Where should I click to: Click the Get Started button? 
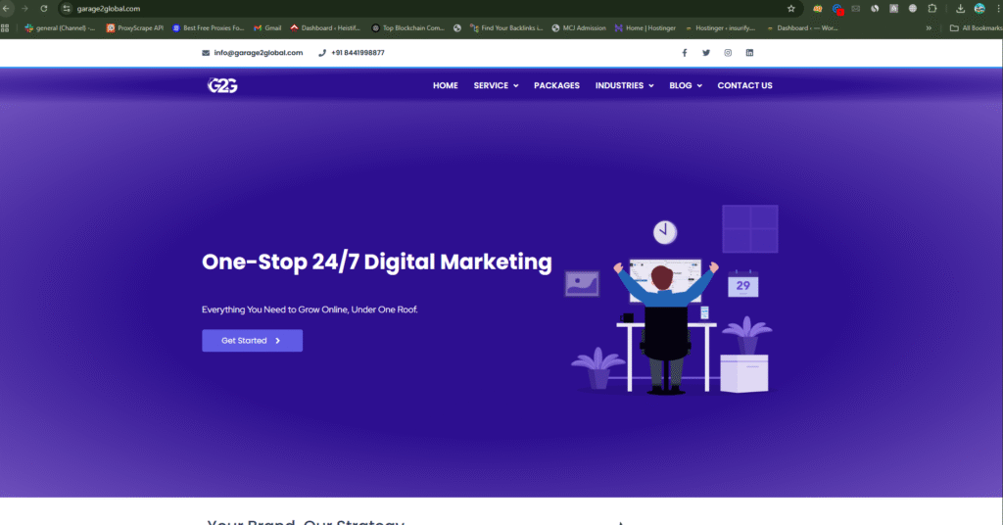252,341
